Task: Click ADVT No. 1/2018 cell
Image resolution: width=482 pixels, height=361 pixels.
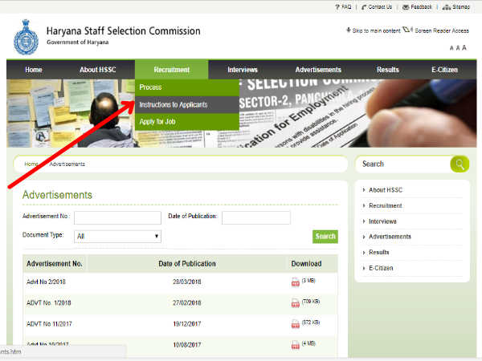Action: tap(49, 303)
